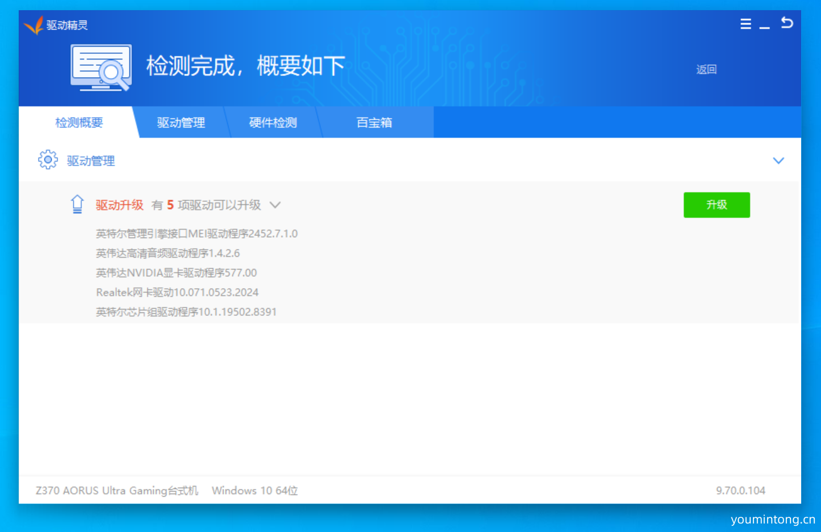Click Windows 10 64位 status text
Screen dimensions: 821x532
(x=255, y=491)
